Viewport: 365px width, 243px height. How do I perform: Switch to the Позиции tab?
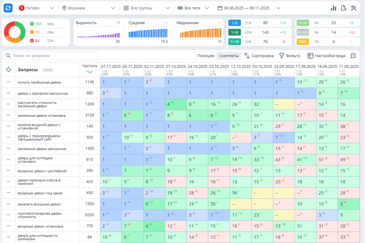point(206,56)
